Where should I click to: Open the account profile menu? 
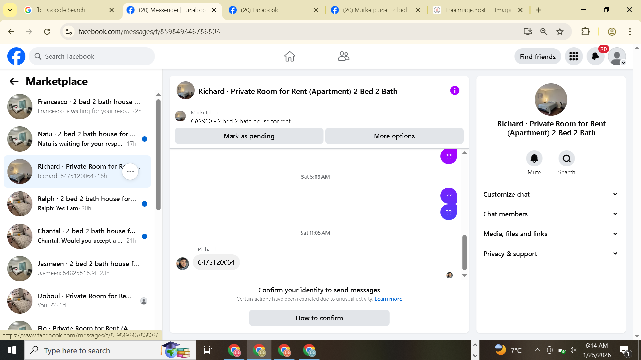click(x=617, y=56)
